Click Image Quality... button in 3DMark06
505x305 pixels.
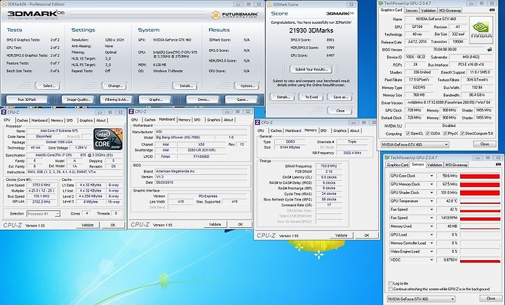[78, 100]
